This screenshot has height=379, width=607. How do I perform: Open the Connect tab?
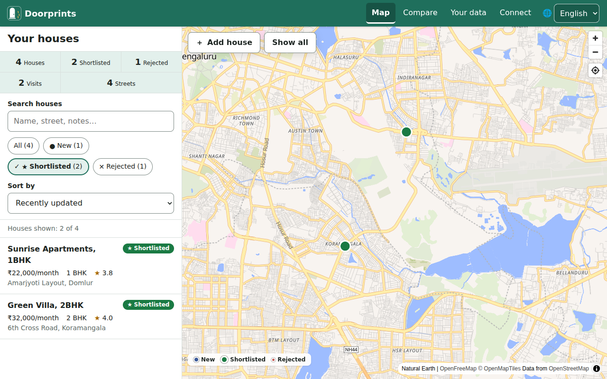tap(515, 13)
